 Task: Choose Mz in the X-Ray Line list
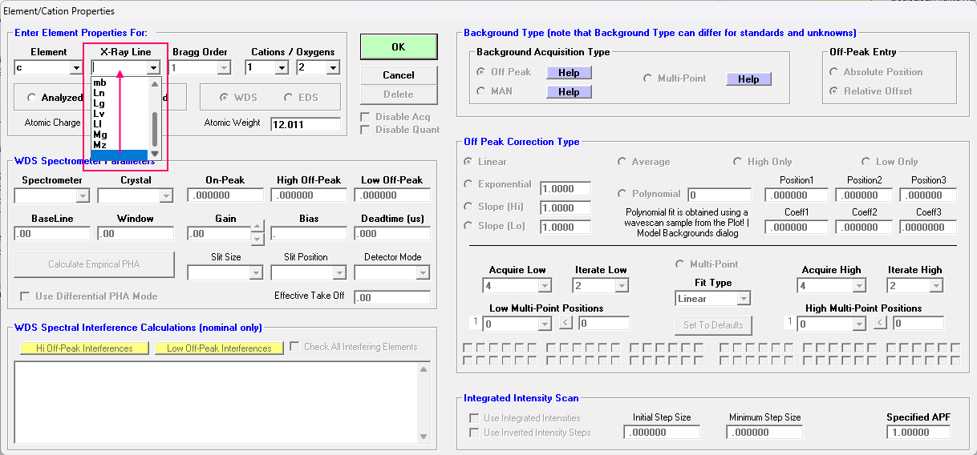tap(100, 145)
